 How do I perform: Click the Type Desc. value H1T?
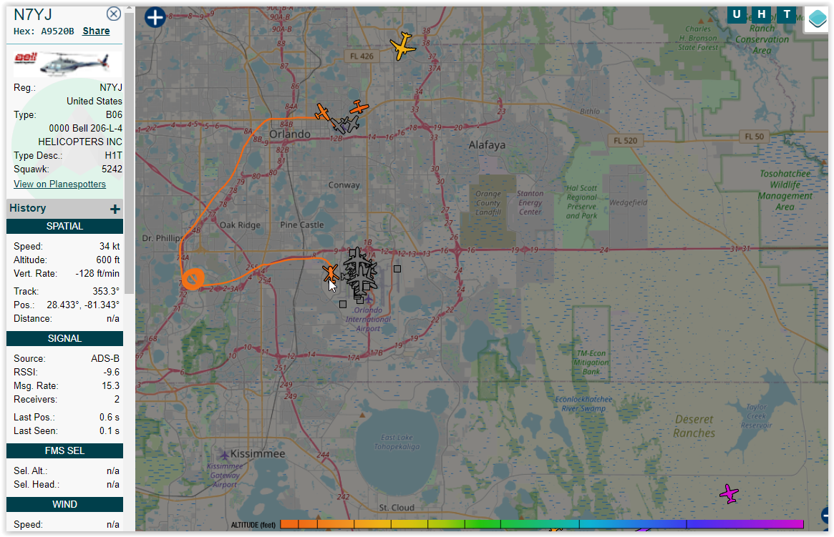pos(113,155)
